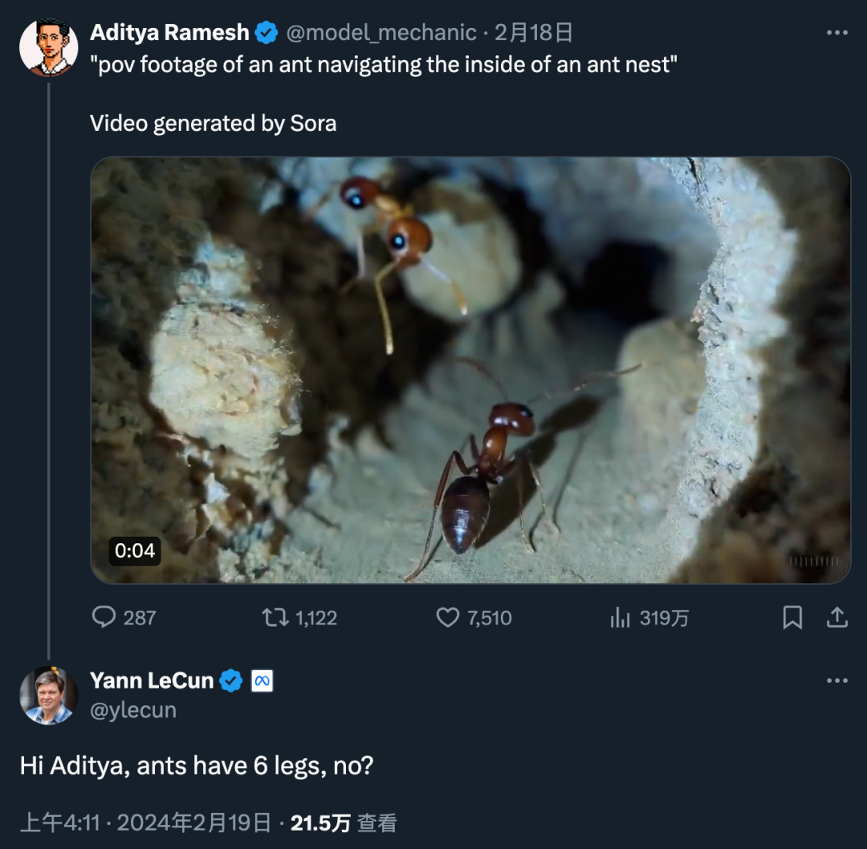The image size is (867, 849).
Task: Open more options menu on Aditya's tweet
Action: [837, 30]
